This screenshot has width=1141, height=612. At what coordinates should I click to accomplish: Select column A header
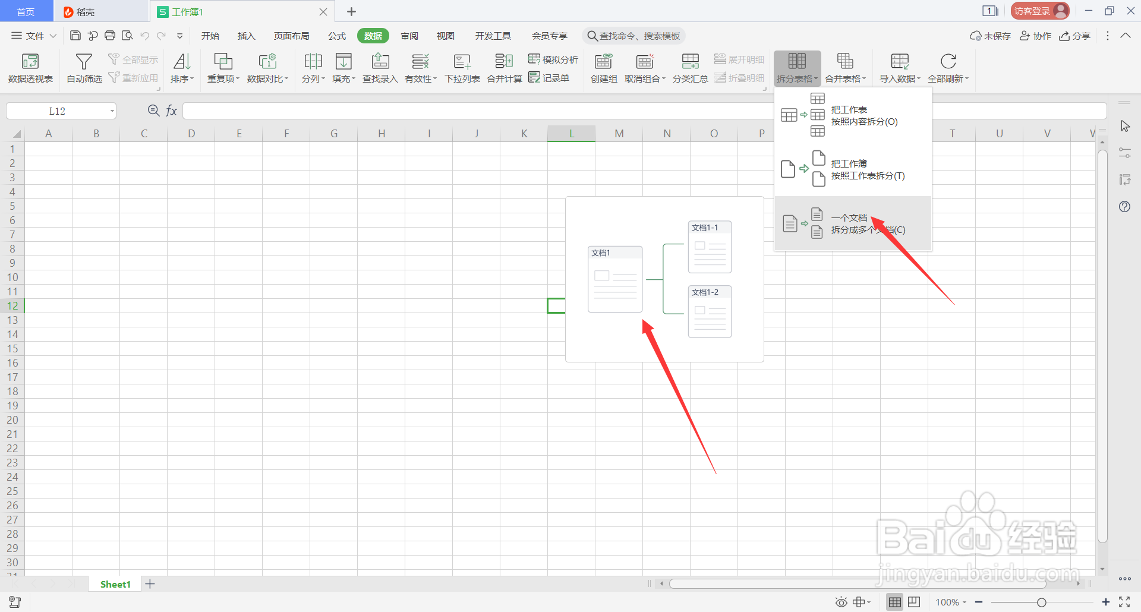[x=48, y=134]
